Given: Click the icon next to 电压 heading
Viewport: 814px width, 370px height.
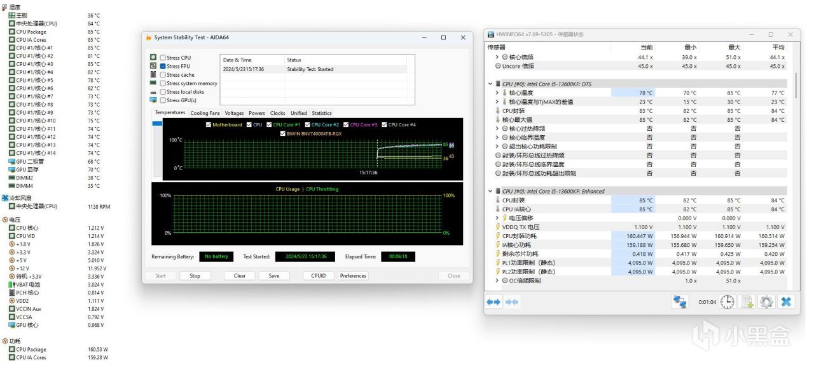Looking at the screenshot, I should tap(5, 219).
